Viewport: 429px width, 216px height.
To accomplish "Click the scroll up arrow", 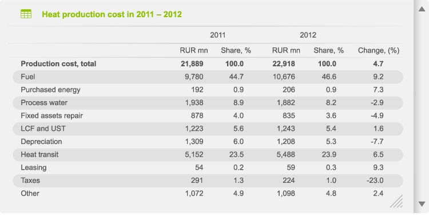I will pyautogui.click(x=422, y=9).
